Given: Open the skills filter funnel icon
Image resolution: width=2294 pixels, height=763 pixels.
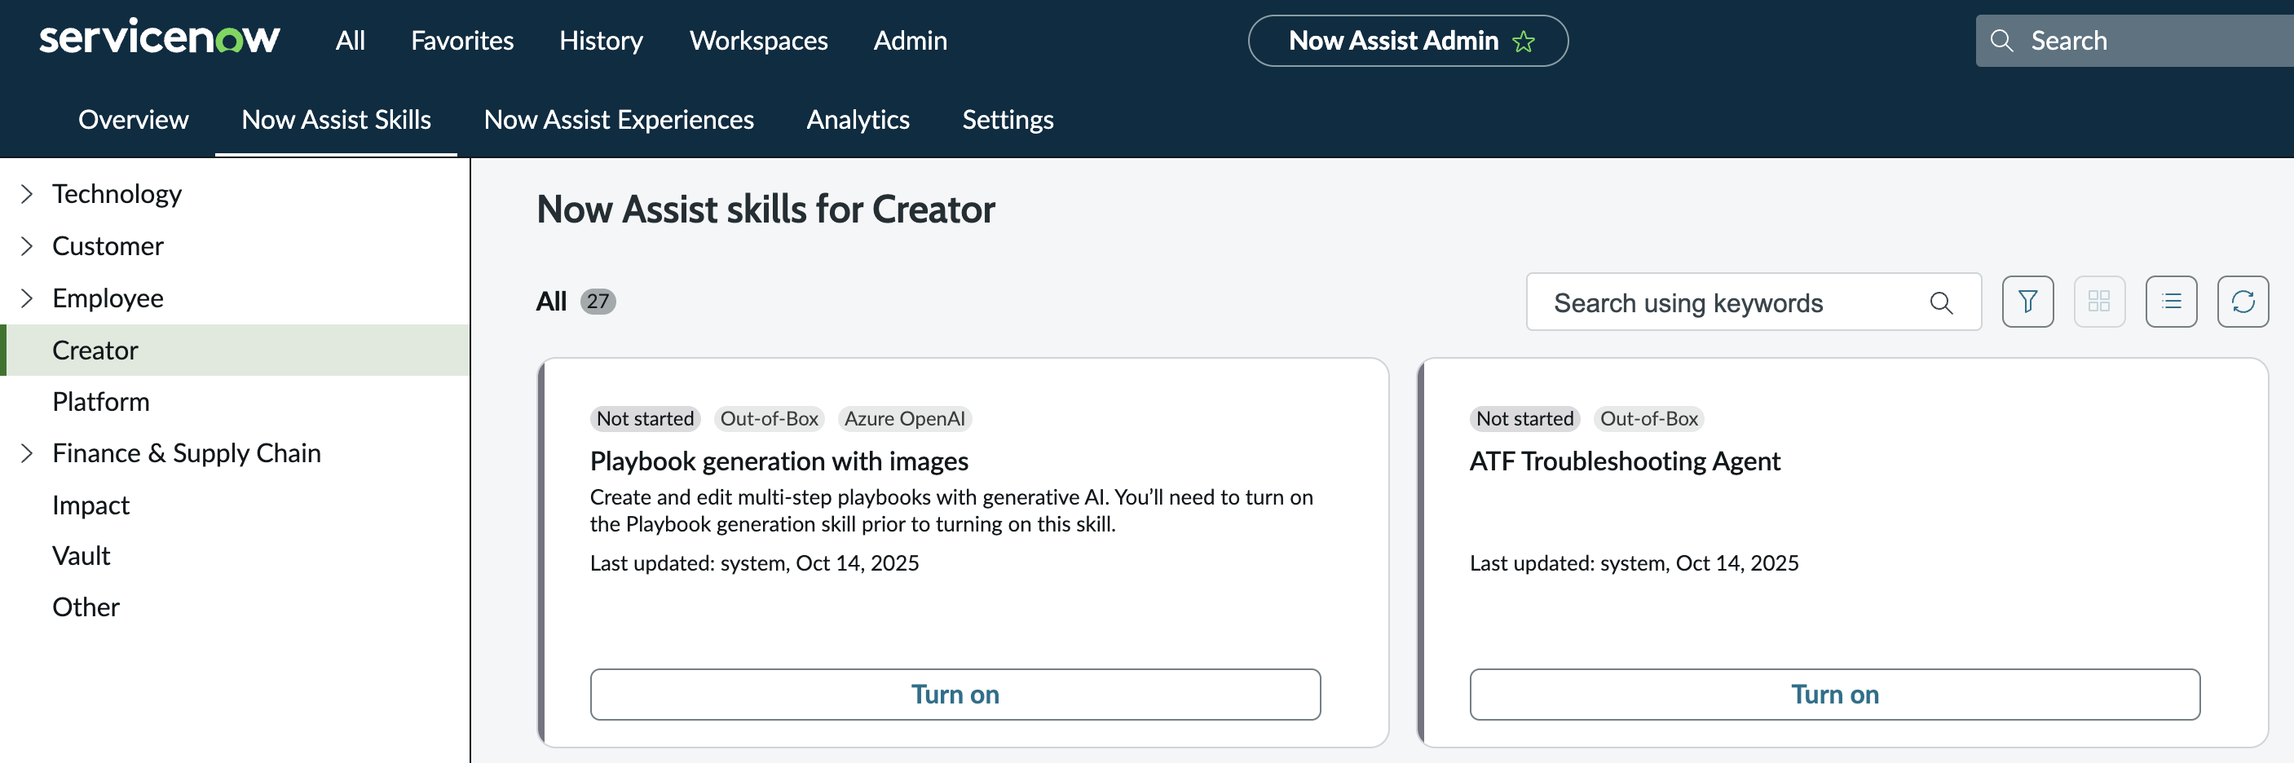Looking at the screenshot, I should [2027, 302].
